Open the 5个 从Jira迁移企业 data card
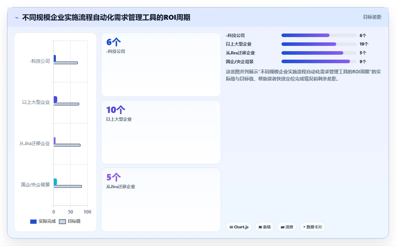 pyautogui.click(x=161, y=200)
